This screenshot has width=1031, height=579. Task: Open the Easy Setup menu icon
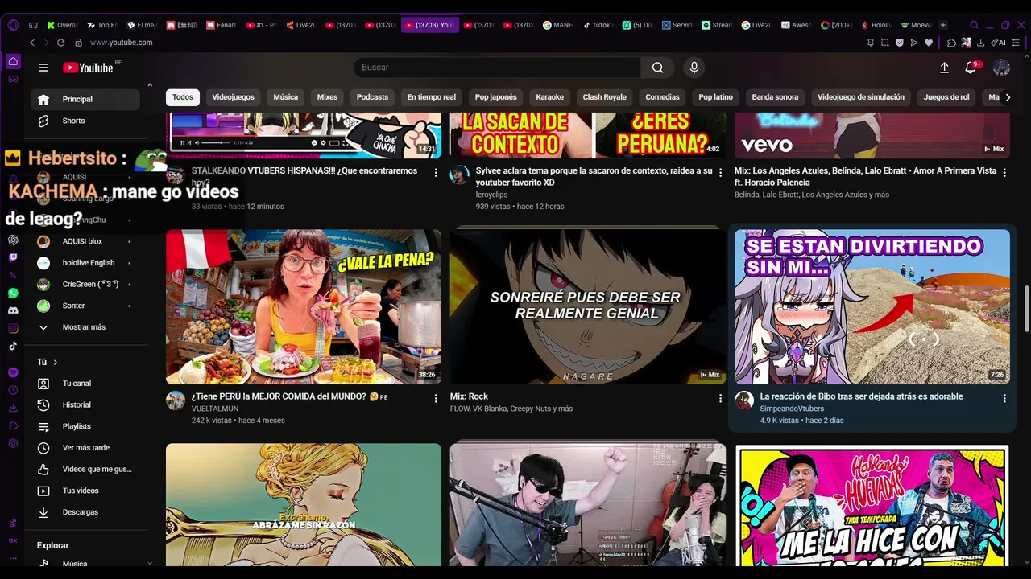[x=1017, y=43]
